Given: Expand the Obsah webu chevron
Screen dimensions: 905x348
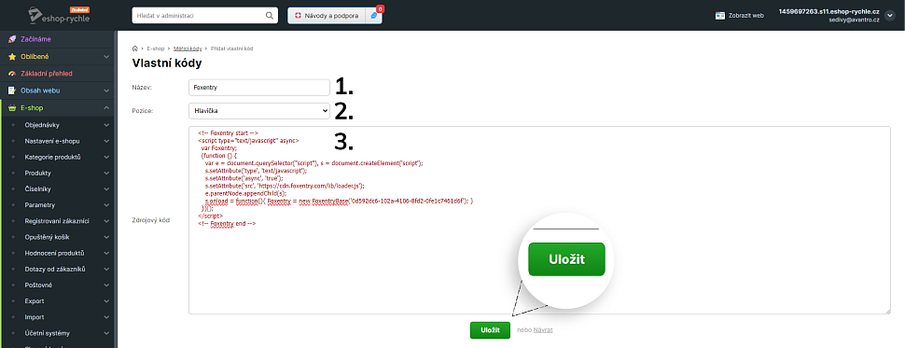Looking at the screenshot, I should [106, 90].
